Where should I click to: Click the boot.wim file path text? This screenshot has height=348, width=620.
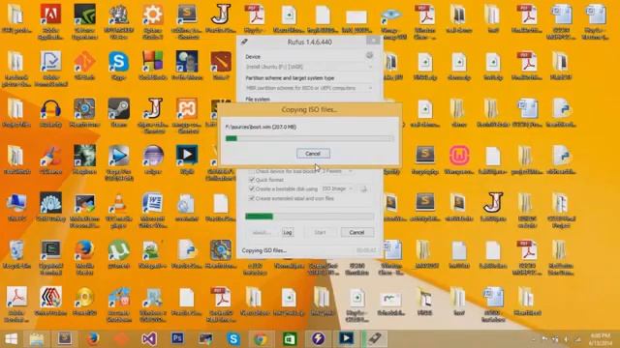point(261,127)
